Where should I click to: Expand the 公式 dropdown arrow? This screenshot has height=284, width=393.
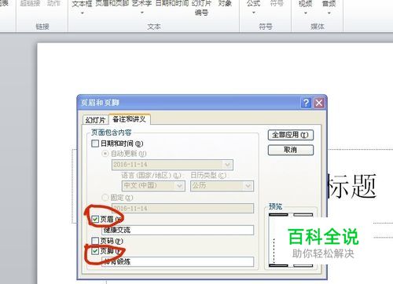click(254, 13)
